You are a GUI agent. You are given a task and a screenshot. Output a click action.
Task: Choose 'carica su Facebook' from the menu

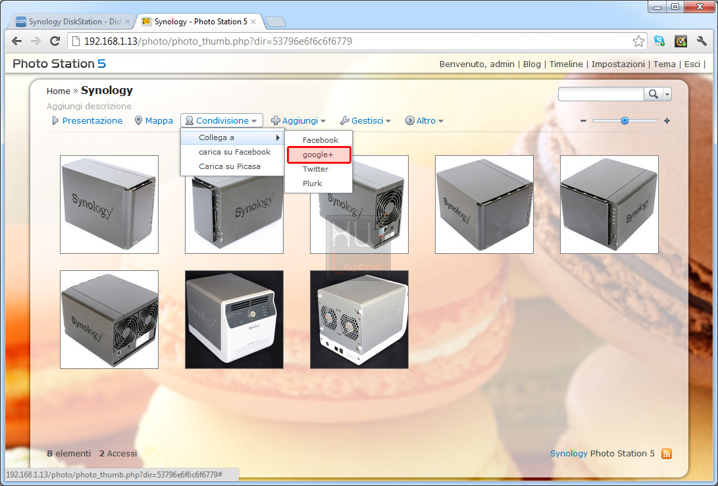(x=232, y=152)
